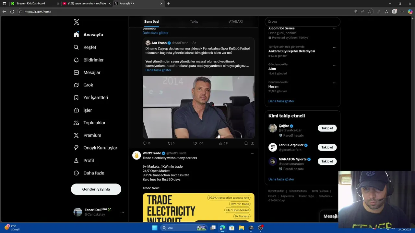This screenshot has height=233, width=415.
Task: Open Edge favorites list icon
Action: (x=386, y=12)
